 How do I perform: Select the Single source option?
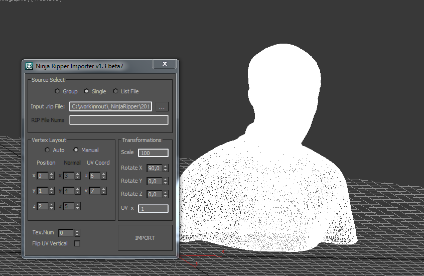pos(86,91)
